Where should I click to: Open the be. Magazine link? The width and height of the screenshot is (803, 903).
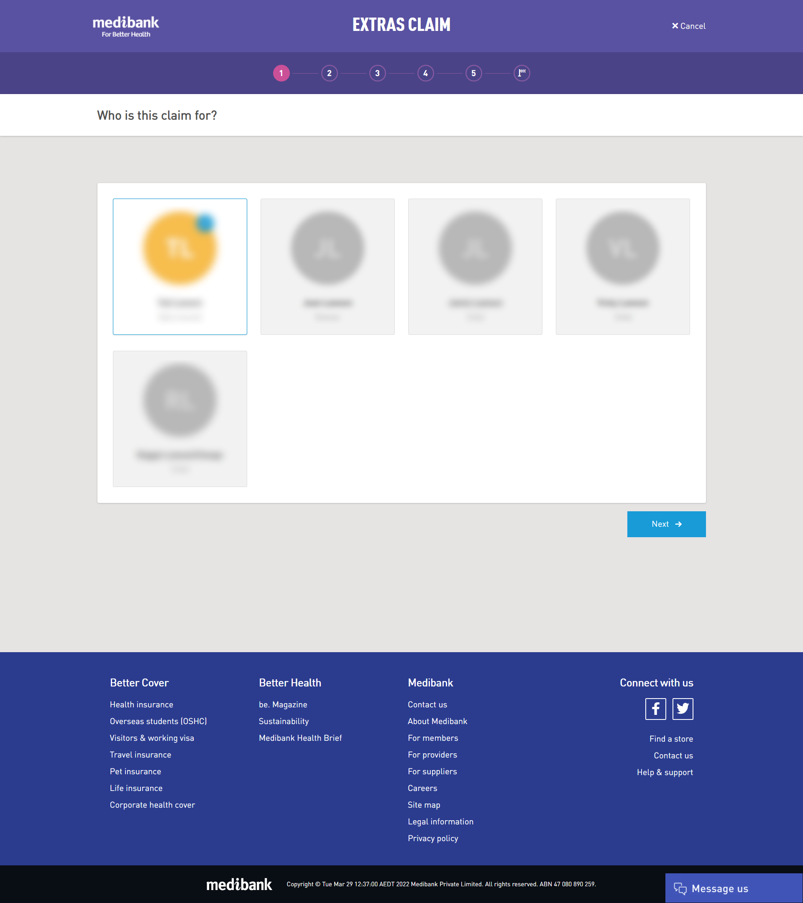[x=283, y=705]
